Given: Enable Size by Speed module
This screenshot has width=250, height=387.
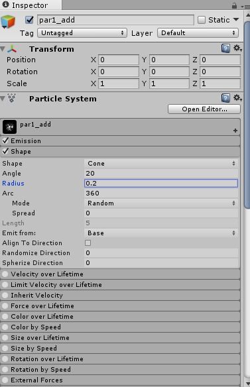Looking at the screenshot, I should point(5,349).
